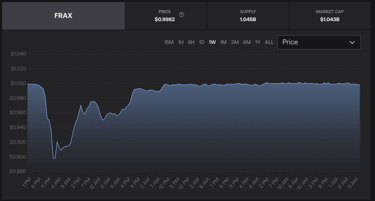Open the Market Cap stat panel
Image resolution: width=375 pixels, height=201 pixels.
[329, 16]
